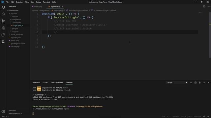Open the Search view in activity bar
Image resolution: width=211 pixels, height=118 pixels.
pyautogui.click(x=3, y=14)
